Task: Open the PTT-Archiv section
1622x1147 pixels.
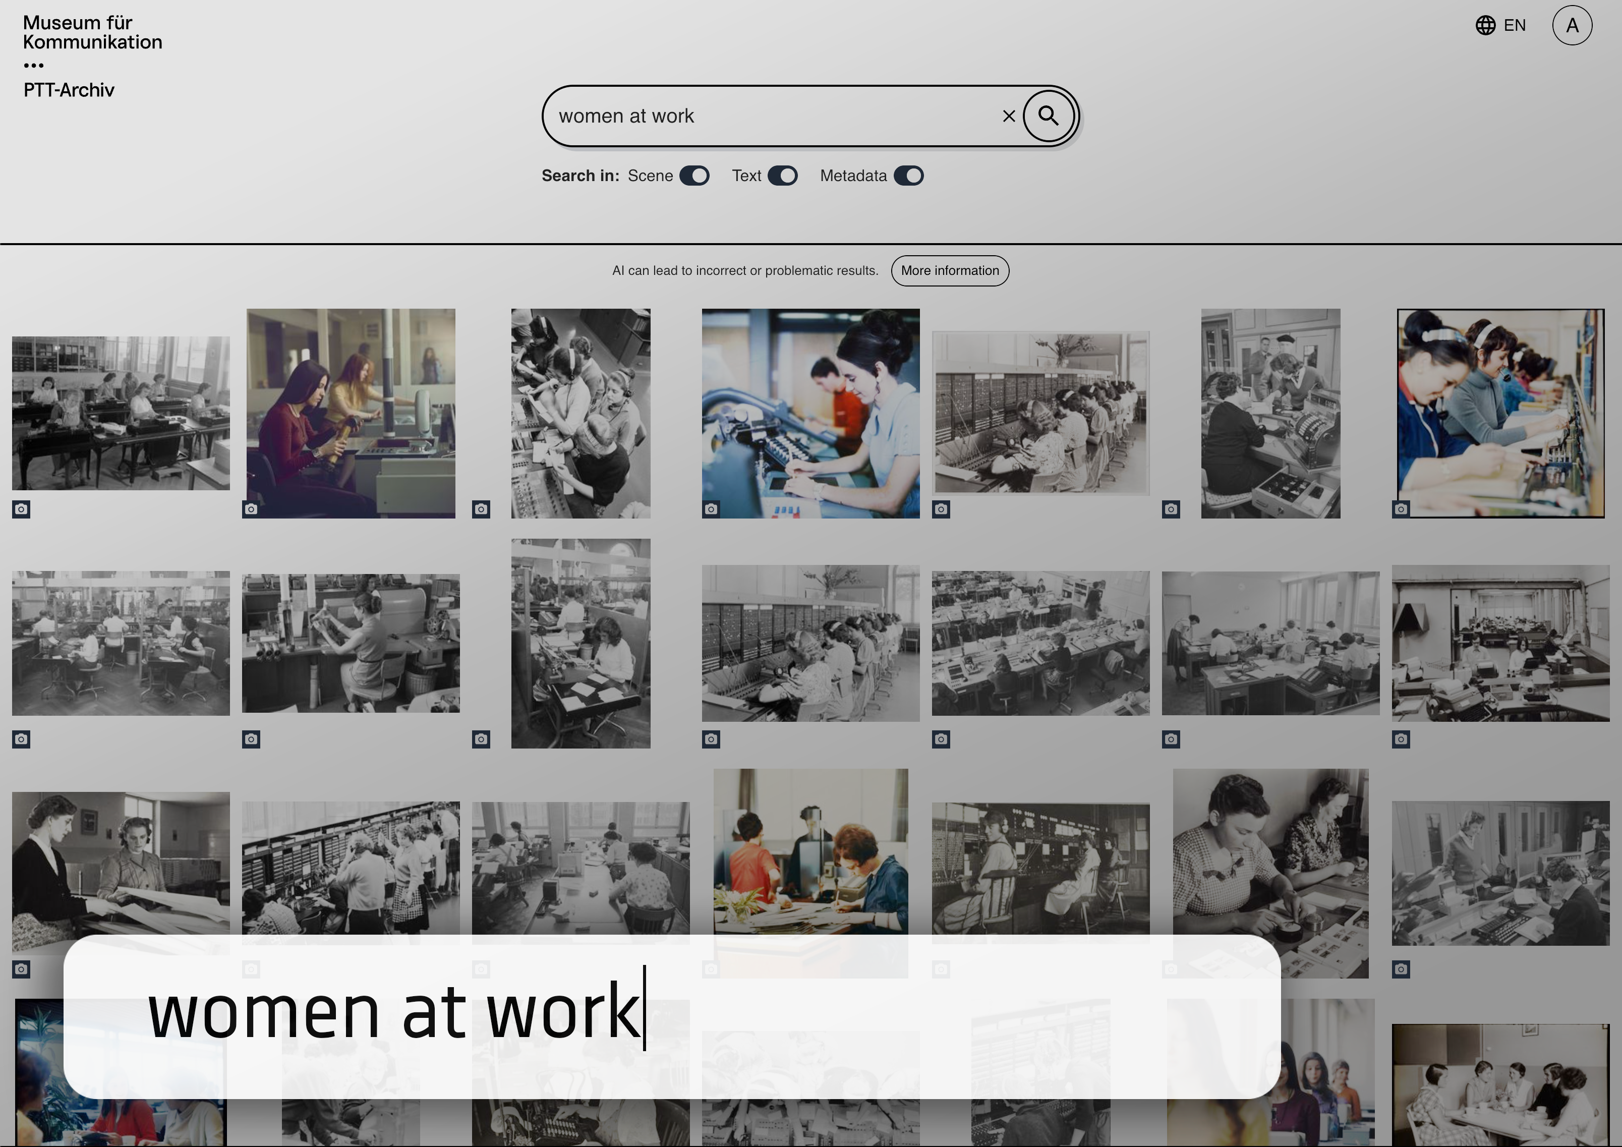Action: (69, 90)
